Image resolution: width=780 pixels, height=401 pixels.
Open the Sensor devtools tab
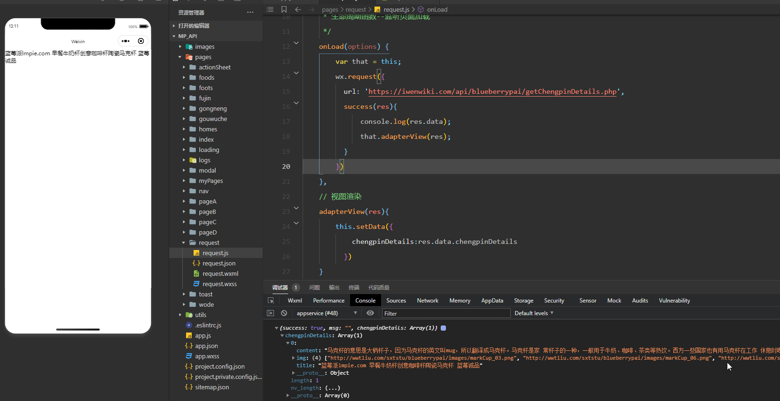tap(588, 301)
